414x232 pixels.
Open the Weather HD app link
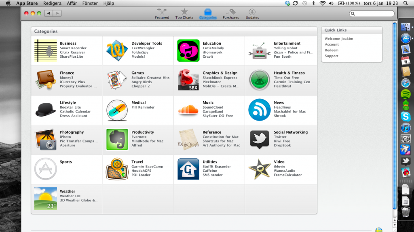point(70,196)
